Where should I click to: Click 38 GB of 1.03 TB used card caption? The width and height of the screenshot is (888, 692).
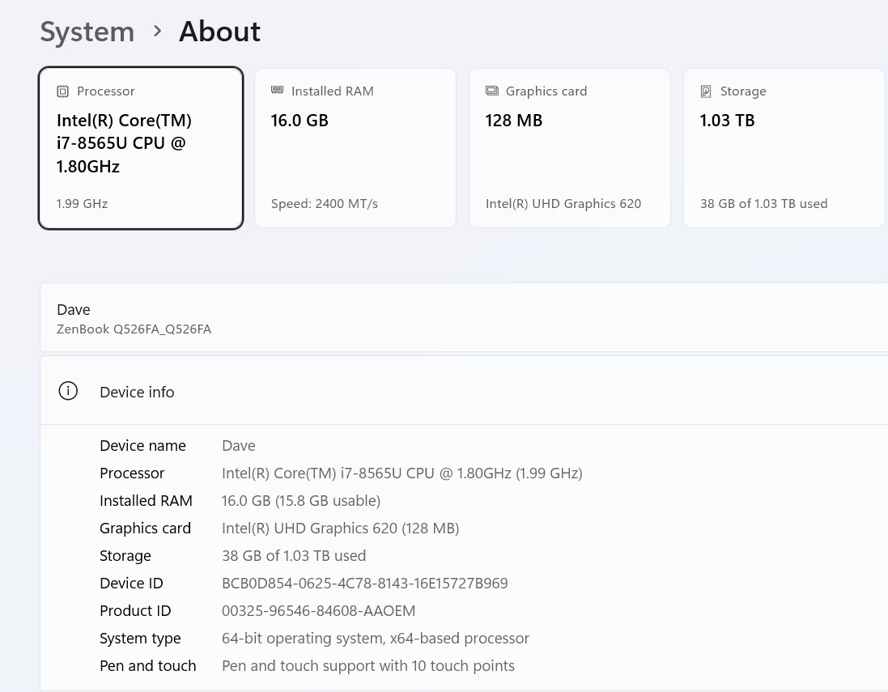[x=763, y=204]
